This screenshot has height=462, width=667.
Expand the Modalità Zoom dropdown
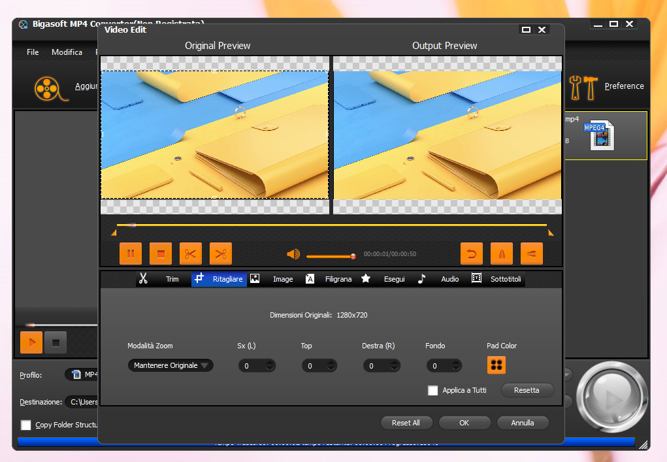click(171, 365)
